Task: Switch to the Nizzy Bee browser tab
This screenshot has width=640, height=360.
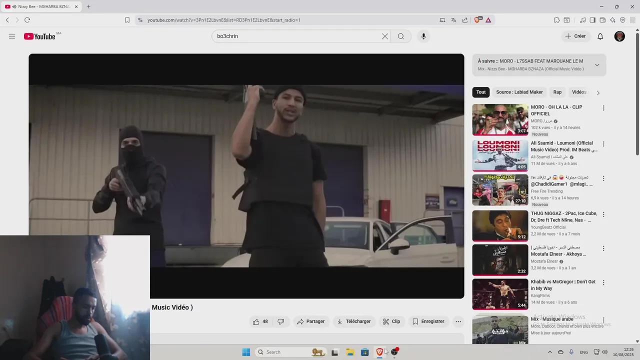Action: pos(41,6)
